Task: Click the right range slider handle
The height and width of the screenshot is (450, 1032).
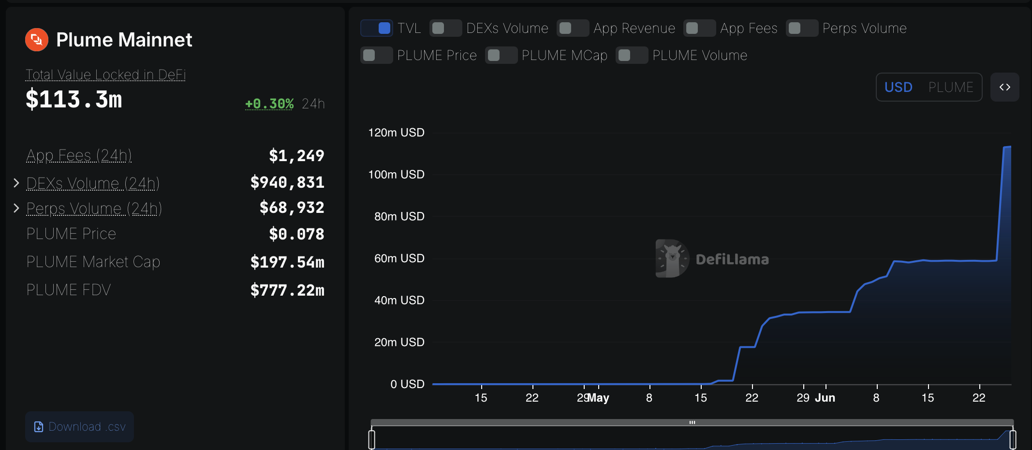Action: (1013, 439)
